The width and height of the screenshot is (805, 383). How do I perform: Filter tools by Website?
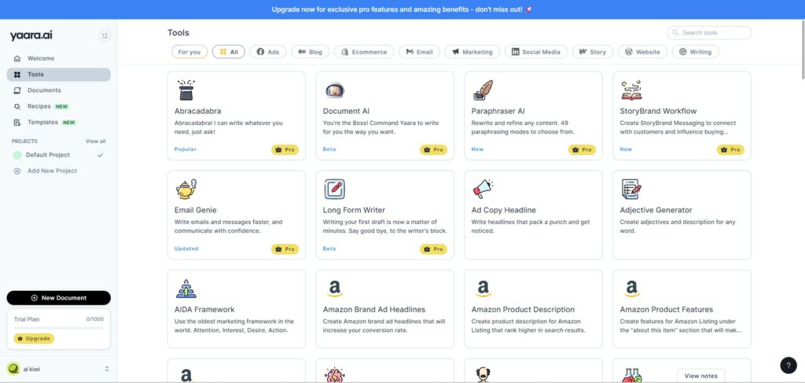coord(642,52)
